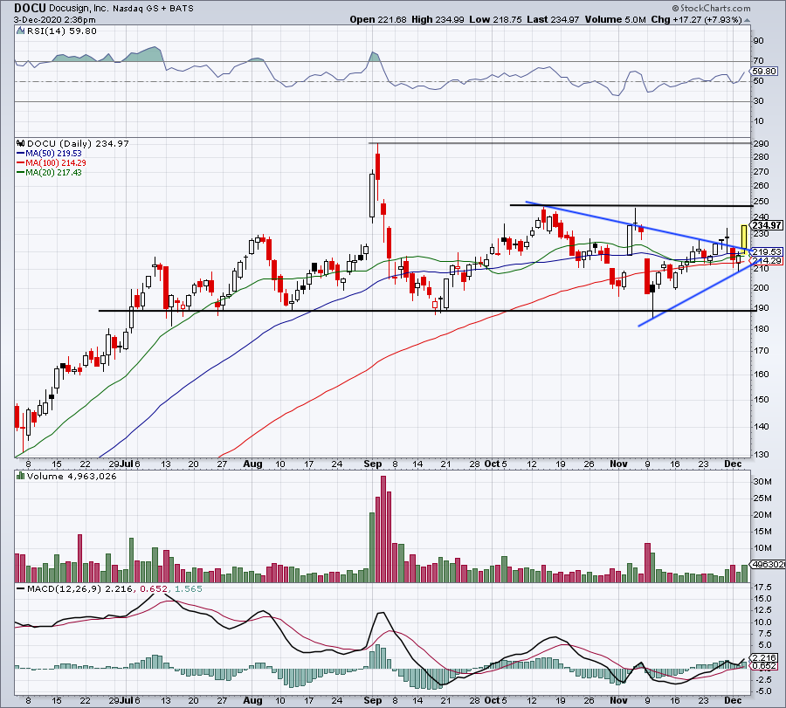Image resolution: width=786 pixels, height=708 pixels.
Task: Click the '3-Dec-2020 2:36pm' timestamp
Action: [x=55, y=20]
